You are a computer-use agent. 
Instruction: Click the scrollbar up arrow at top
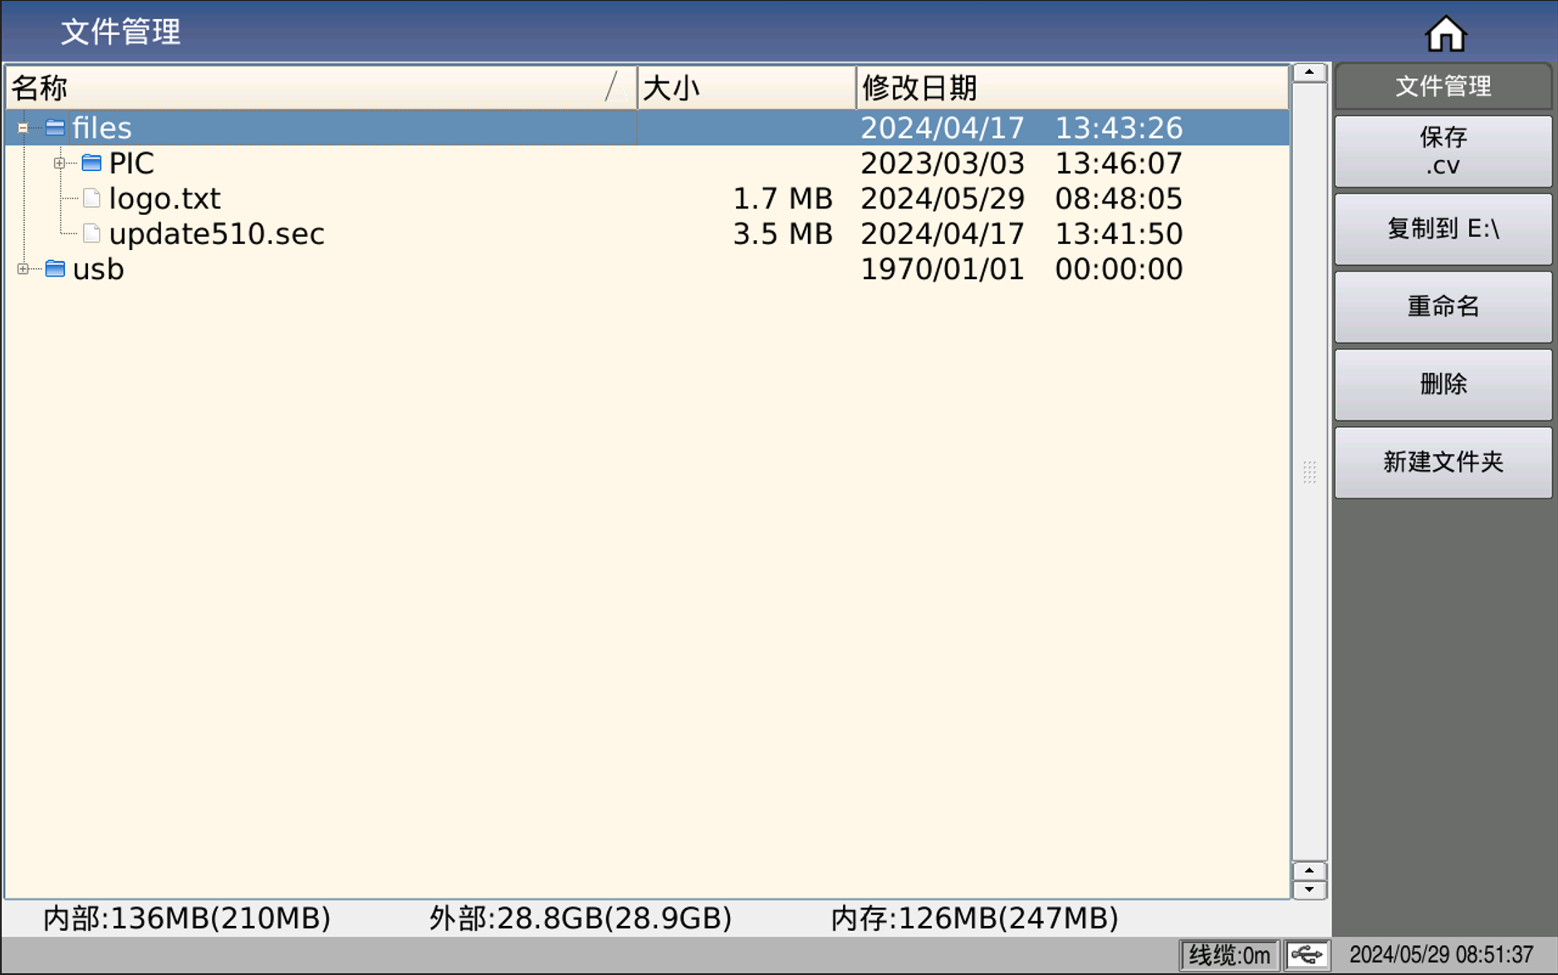[x=1309, y=73]
